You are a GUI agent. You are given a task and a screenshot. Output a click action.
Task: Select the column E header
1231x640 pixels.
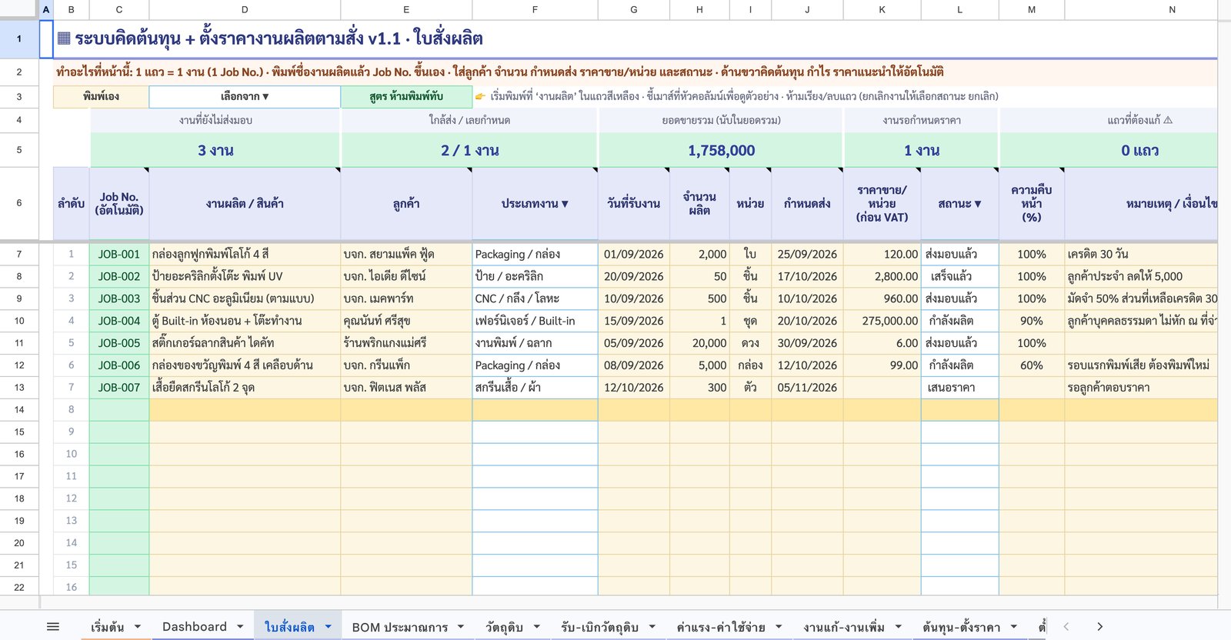tap(406, 10)
